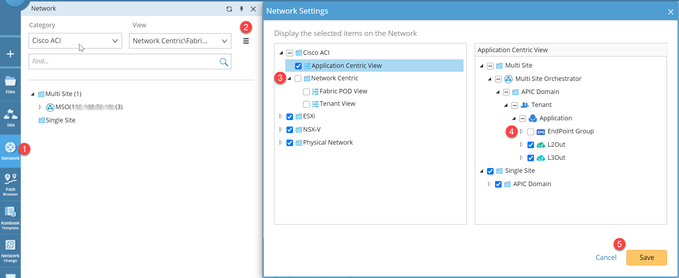Screen dimensions: 679x278
Task: Open the View dropdown showing Network Centric
Action: click(x=180, y=41)
